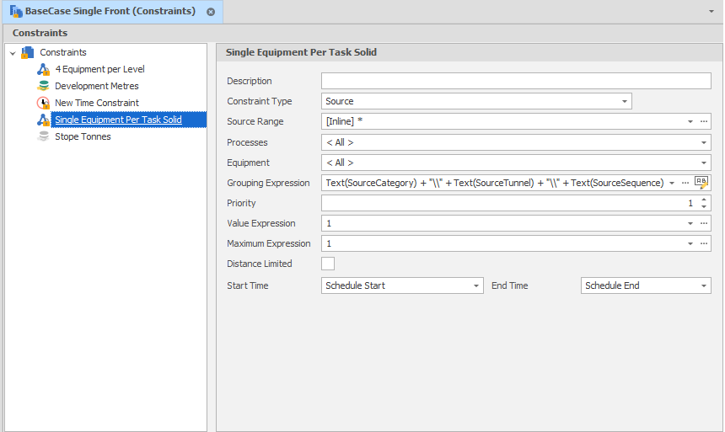
Task: Close the BaseCase Single Front tab
Action: [211, 12]
